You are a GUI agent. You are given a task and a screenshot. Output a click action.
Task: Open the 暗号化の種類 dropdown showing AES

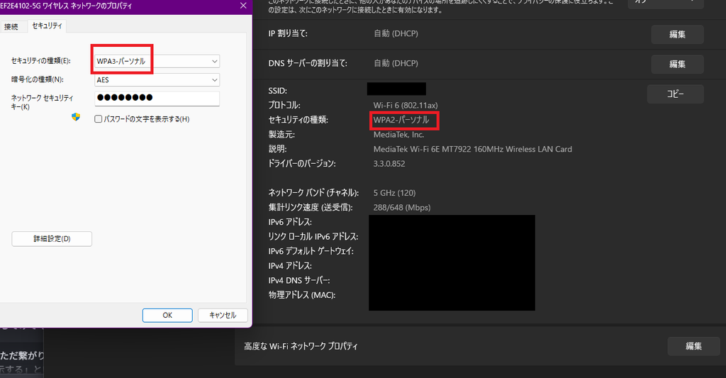[157, 80]
